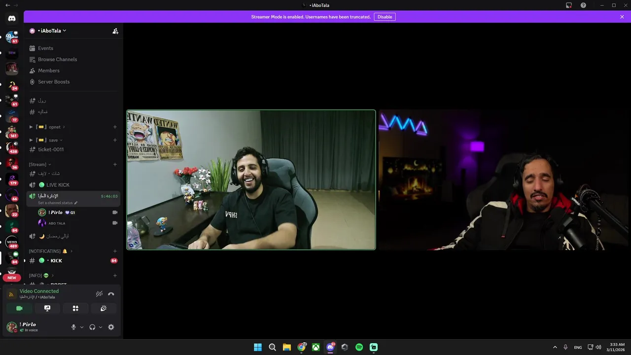
Task: Focus the left smiling webcam video tile
Action: [x=251, y=179]
